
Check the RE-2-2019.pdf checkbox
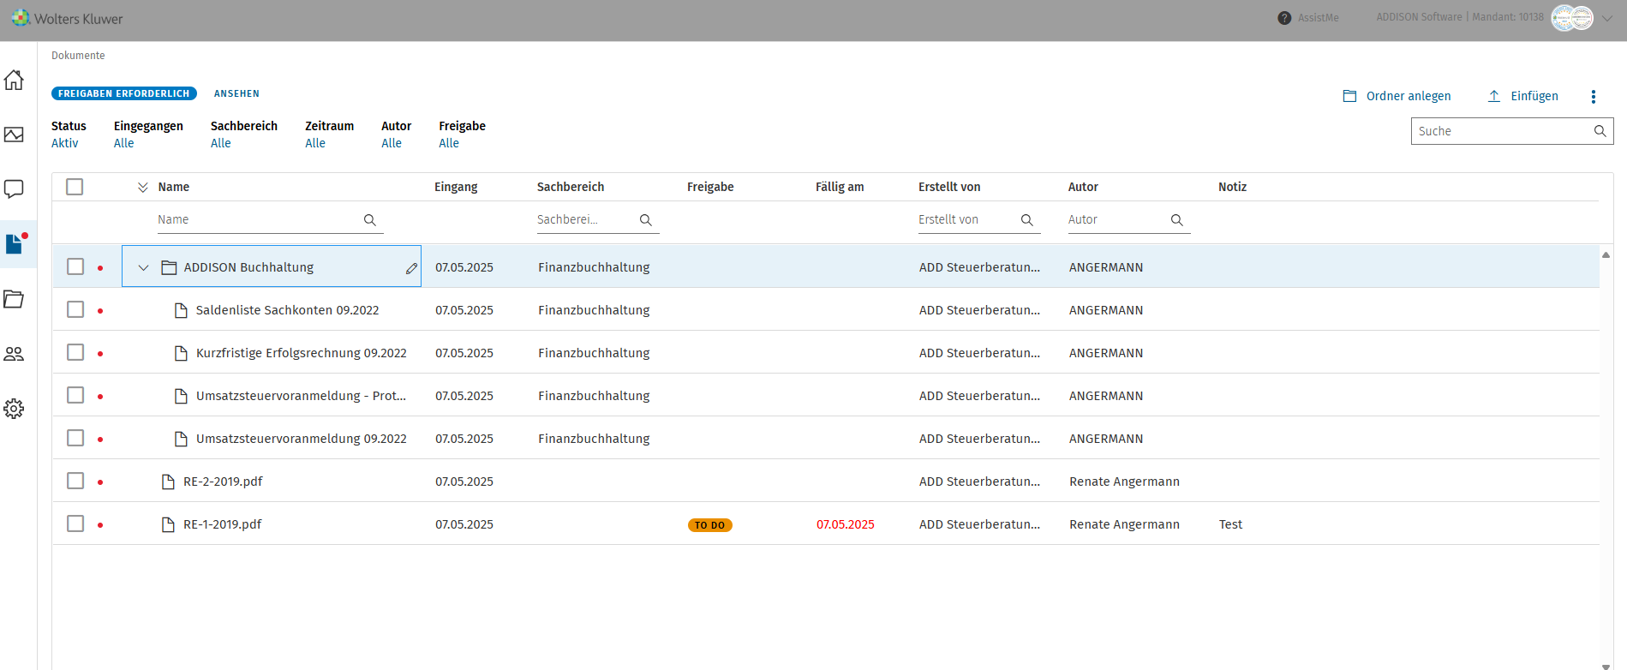[x=75, y=481]
